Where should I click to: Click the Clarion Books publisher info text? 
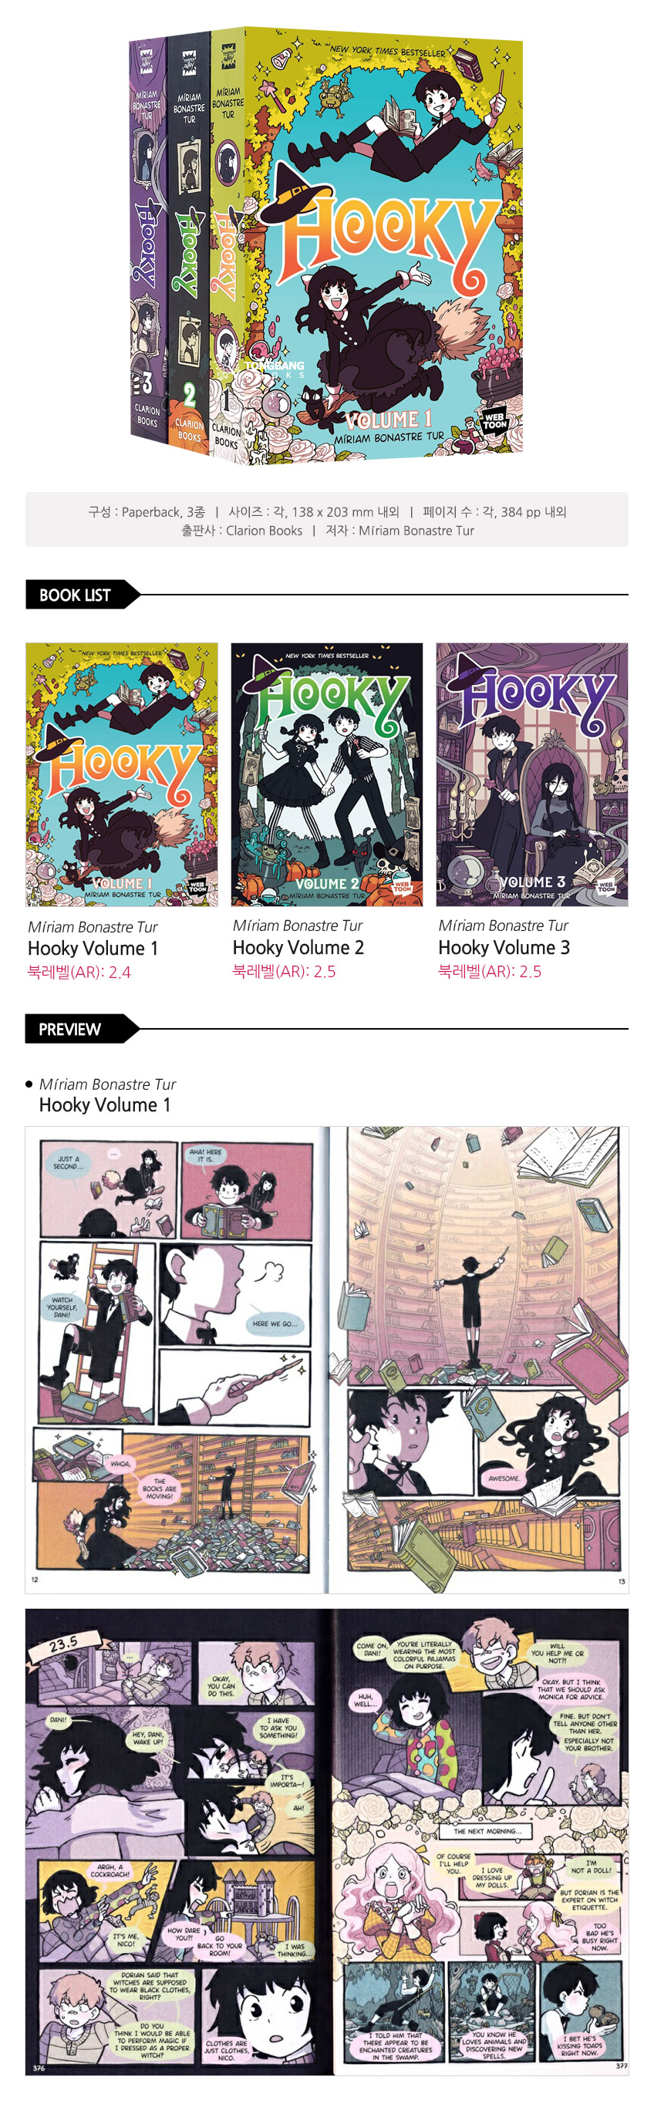(241, 531)
